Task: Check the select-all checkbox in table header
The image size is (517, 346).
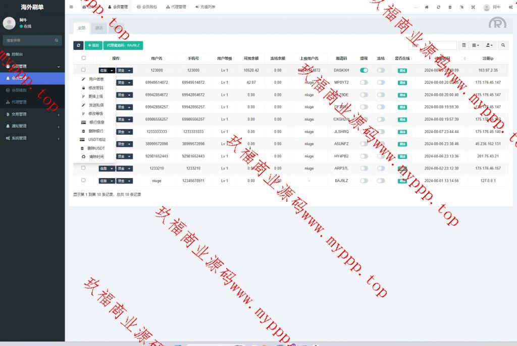Action: point(83,58)
